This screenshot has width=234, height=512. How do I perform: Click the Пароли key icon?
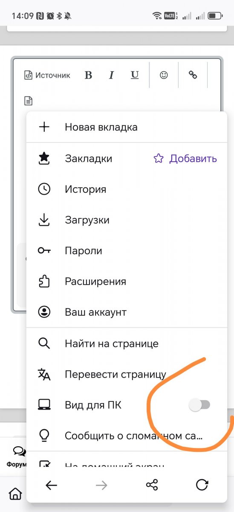coord(44,251)
